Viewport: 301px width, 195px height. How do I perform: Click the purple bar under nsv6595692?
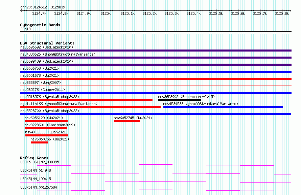point(156,51)
